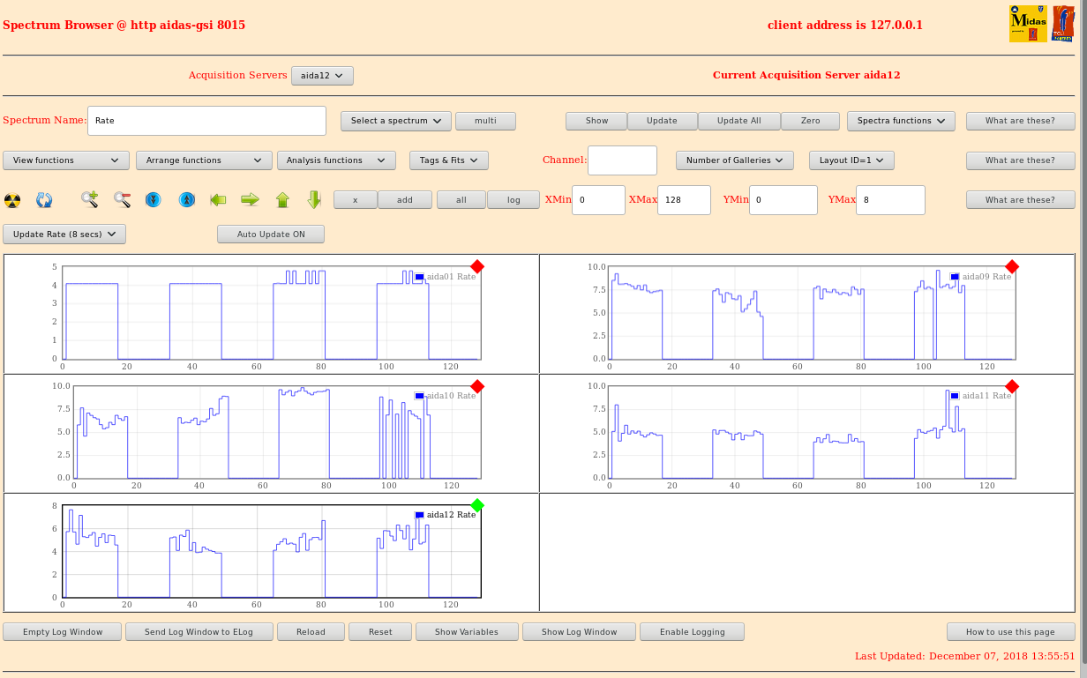Screen dimensions: 1087x678
Task: Open the Midas logo in the header
Action: click(1027, 24)
